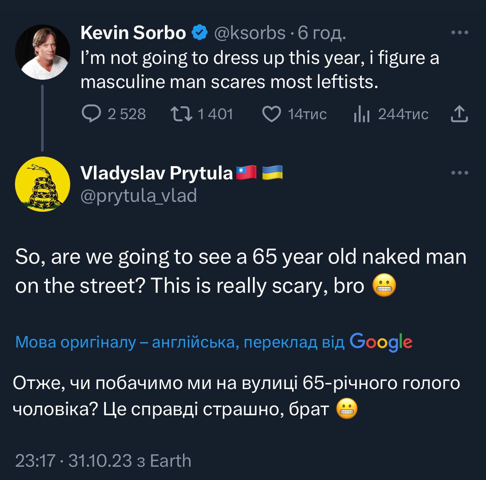Select the original English reply text

pyautogui.click(x=241, y=271)
